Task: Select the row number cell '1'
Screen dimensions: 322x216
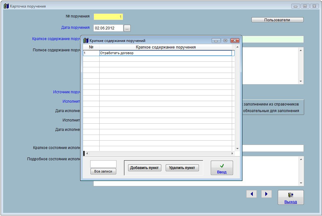Action: point(91,53)
